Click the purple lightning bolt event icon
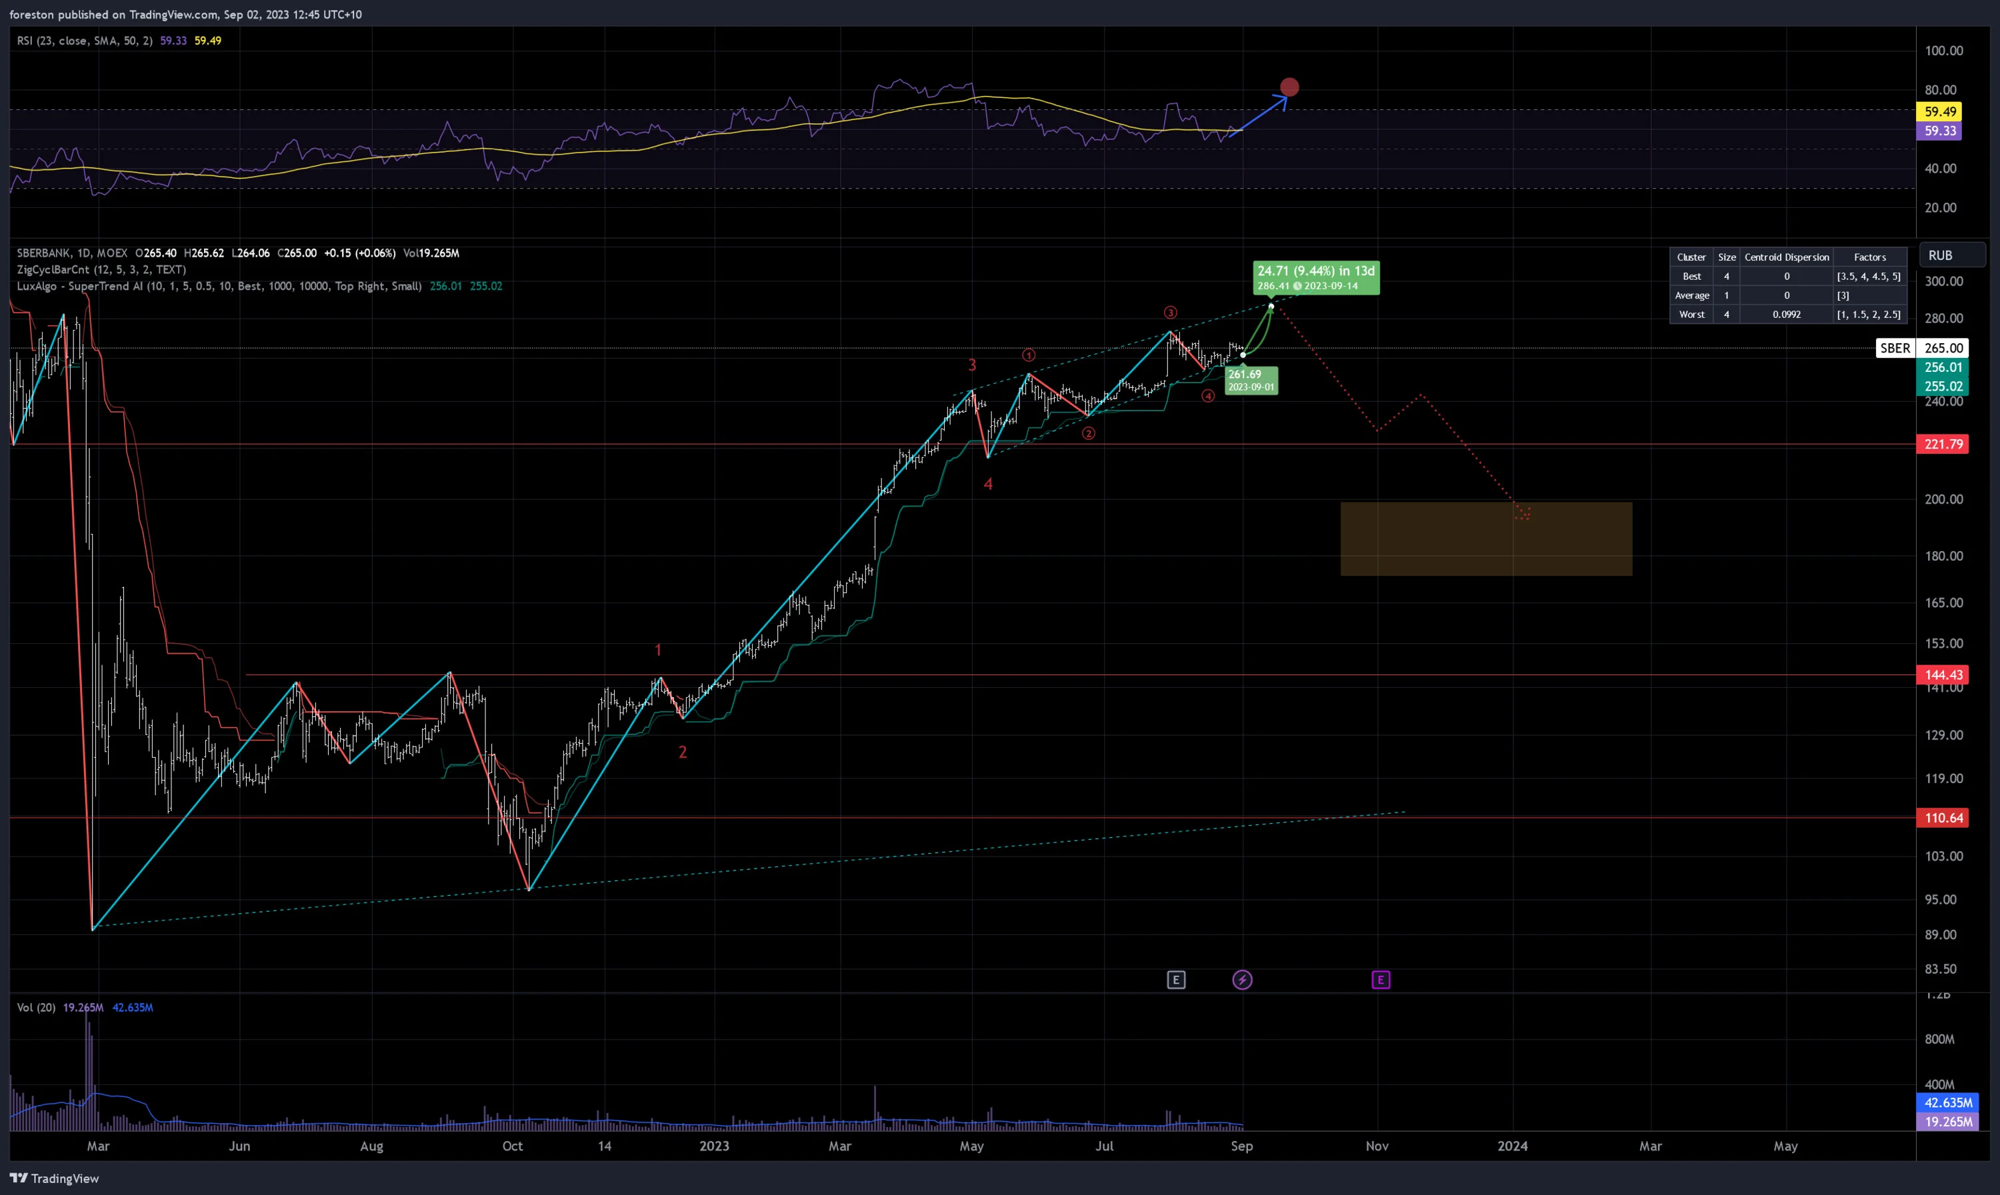 [1242, 980]
